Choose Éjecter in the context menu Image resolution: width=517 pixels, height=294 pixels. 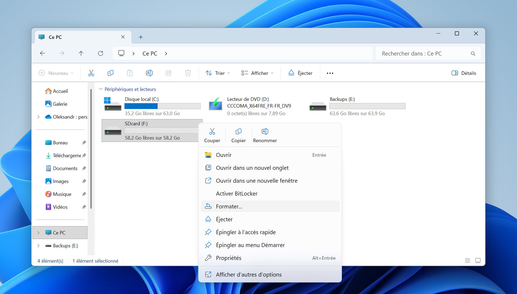[x=270, y=219]
